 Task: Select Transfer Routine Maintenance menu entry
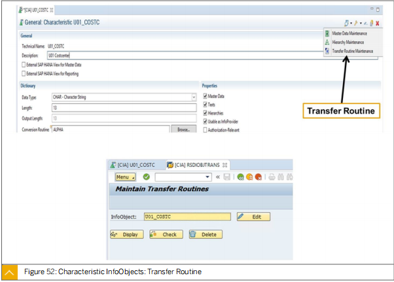click(352, 51)
